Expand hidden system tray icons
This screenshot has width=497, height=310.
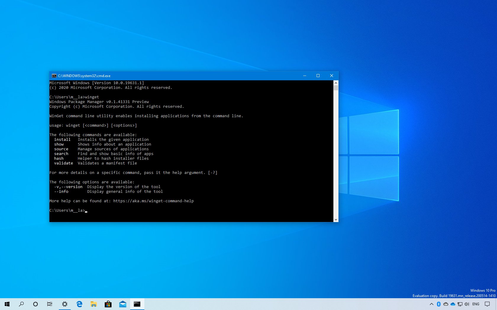pos(432,304)
